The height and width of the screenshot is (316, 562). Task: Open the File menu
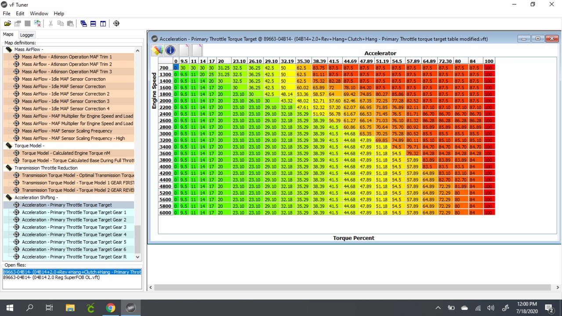(x=7, y=14)
